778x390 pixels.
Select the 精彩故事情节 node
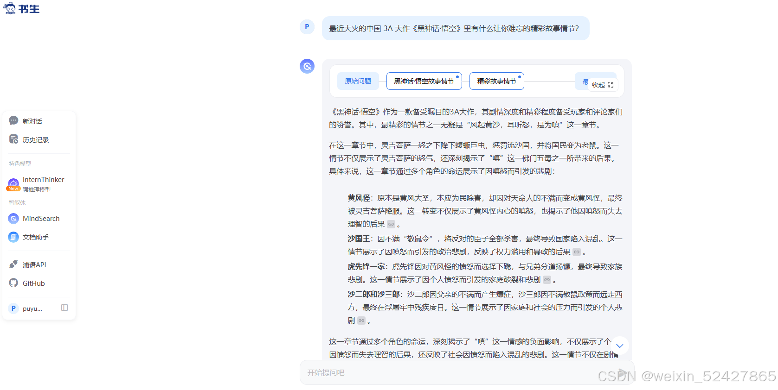tap(497, 81)
